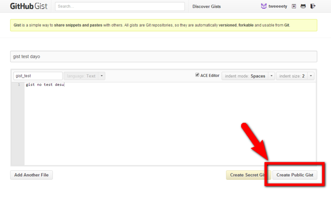
Task: Click the gist_test filename field
Action: pos(38,76)
